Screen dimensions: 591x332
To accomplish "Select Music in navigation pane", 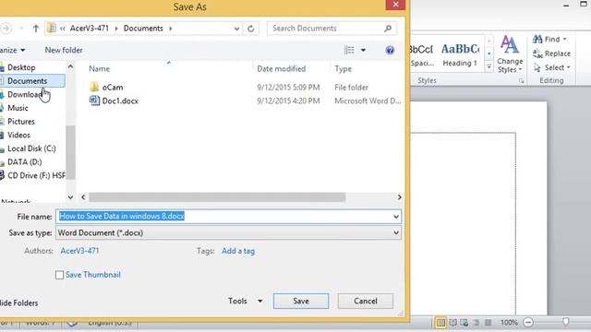I will click(x=18, y=108).
